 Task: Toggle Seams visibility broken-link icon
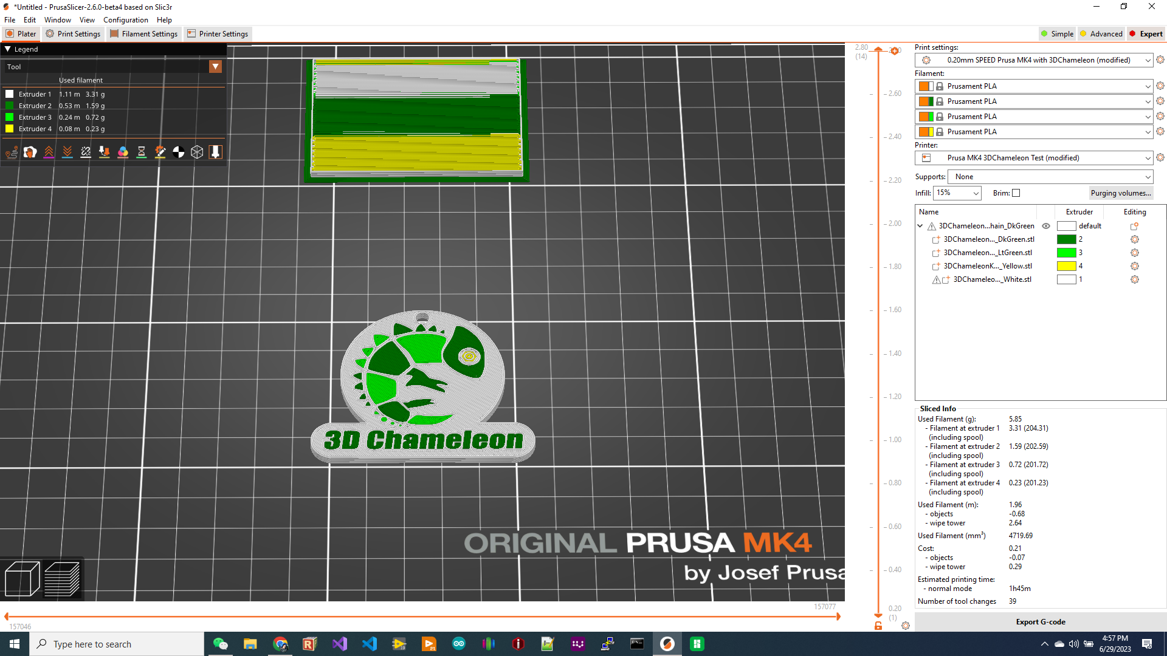pyautogui.click(x=86, y=152)
